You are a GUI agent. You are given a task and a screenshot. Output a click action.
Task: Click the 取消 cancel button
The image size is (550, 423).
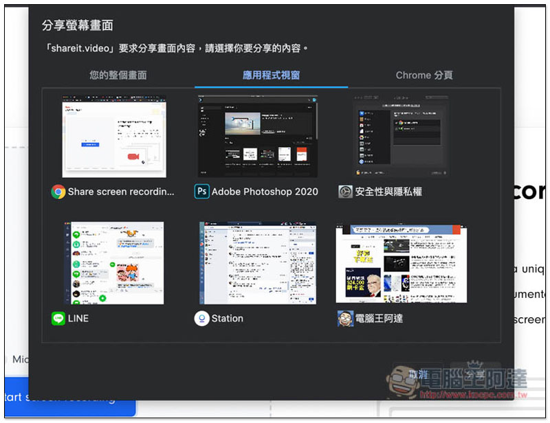418,374
